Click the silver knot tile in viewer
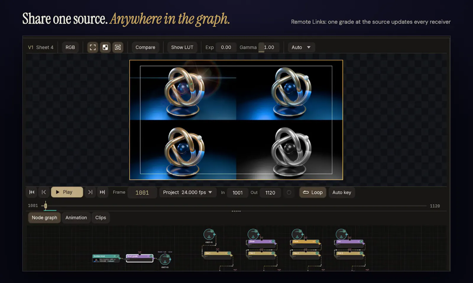The width and height of the screenshot is (473, 283). point(289,150)
